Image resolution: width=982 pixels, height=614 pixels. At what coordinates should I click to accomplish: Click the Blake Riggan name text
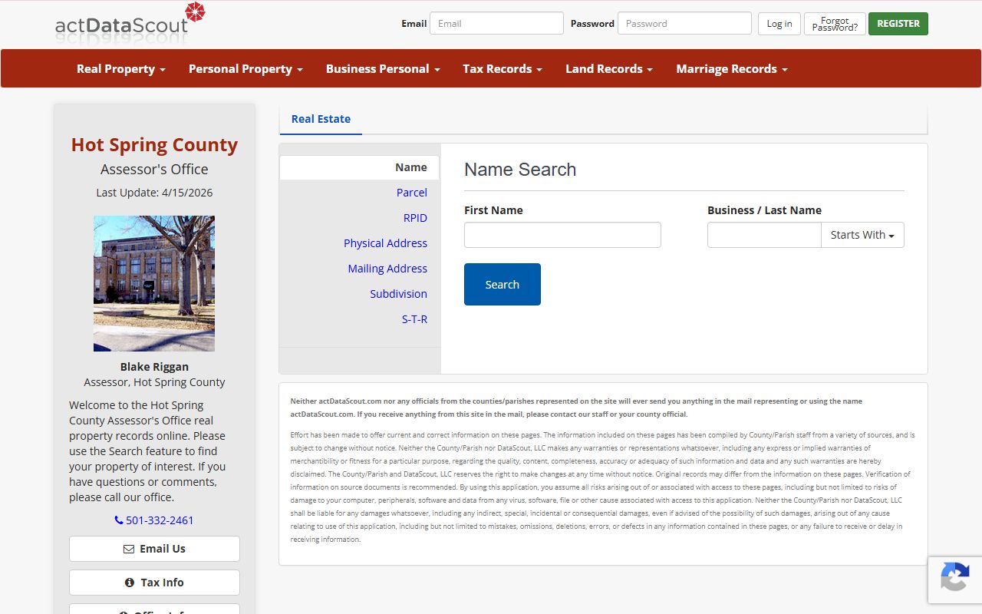[154, 367]
